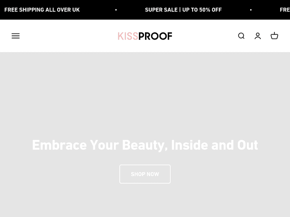This screenshot has height=217, width=290.
Task: Click the dot separator after FREE SHIPPING text
Action: (116, 10)
